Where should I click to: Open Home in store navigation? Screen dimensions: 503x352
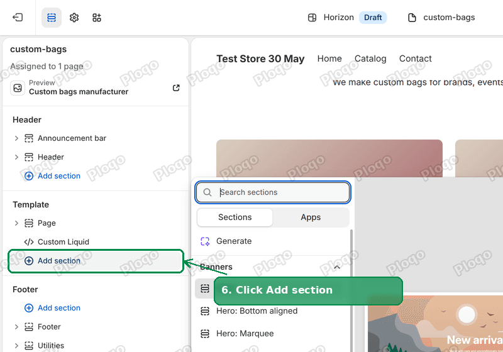click(329, 58)
